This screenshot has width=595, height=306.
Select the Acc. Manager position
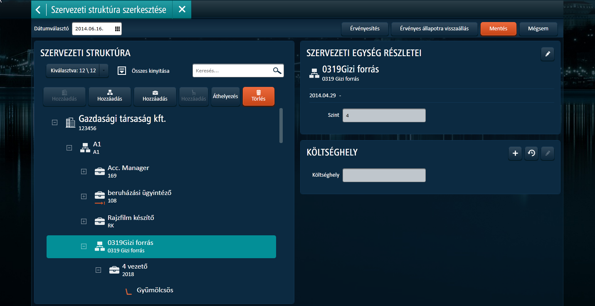click(x=161, y=171)
